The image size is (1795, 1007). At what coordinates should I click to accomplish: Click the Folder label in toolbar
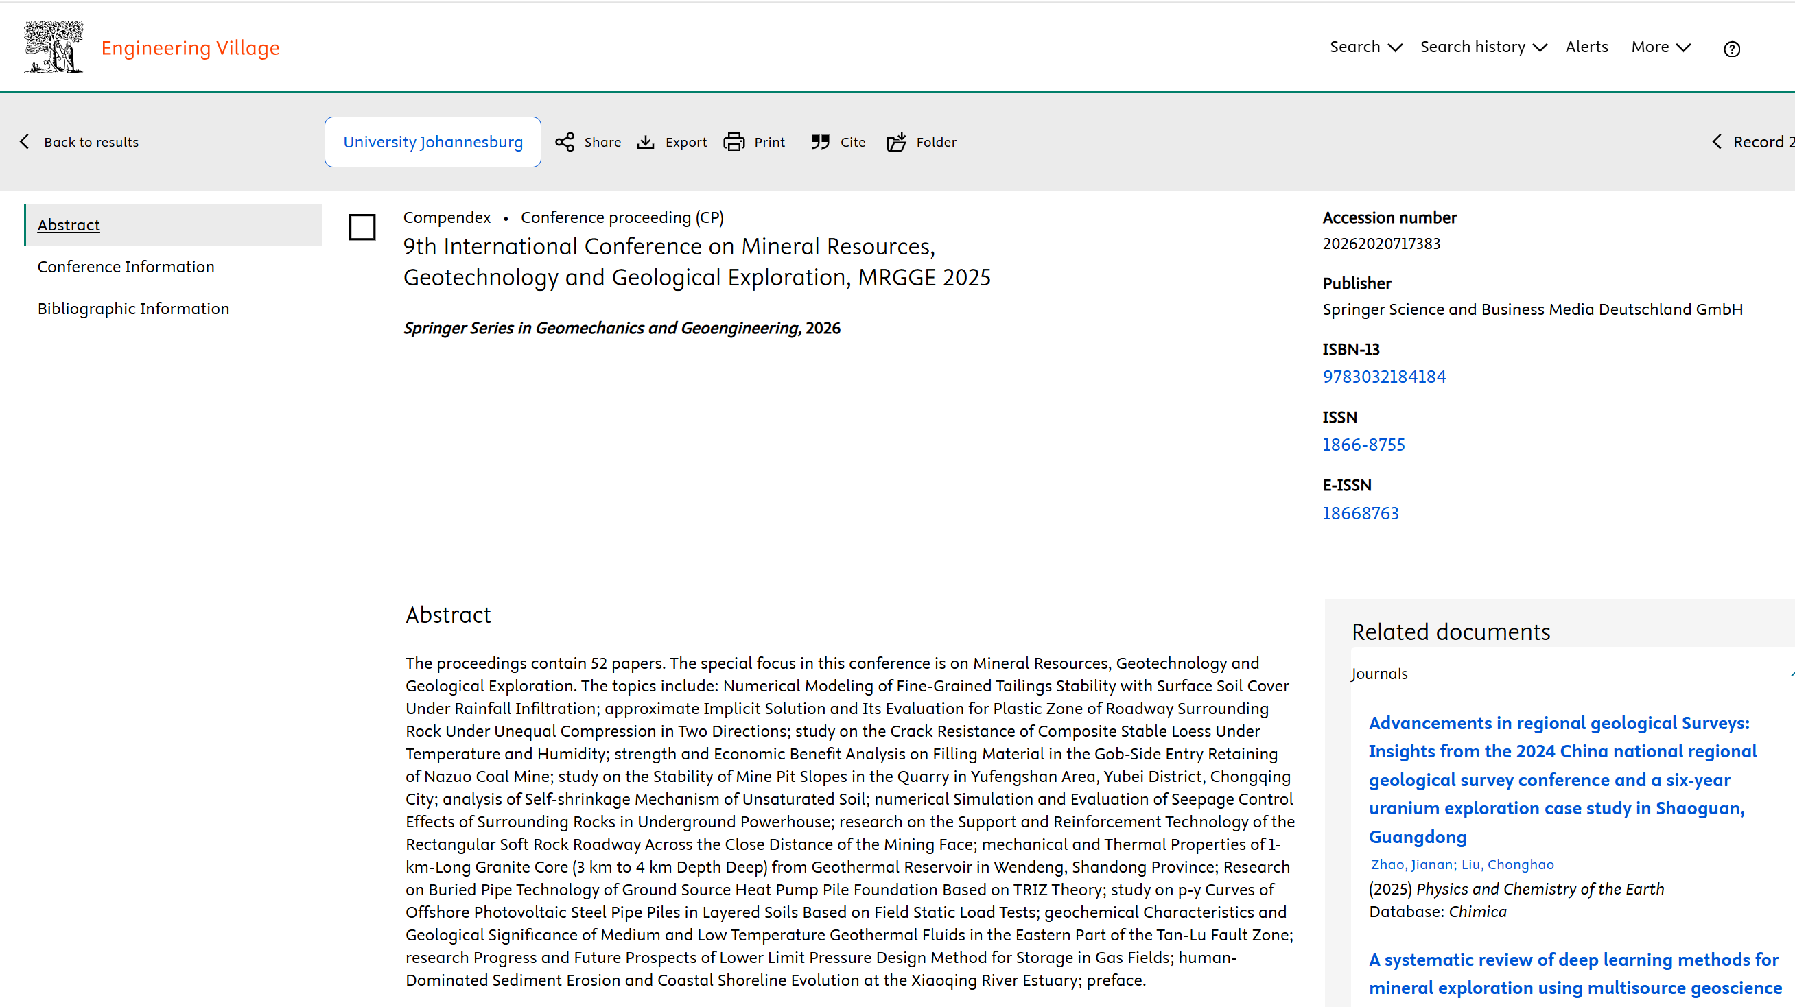936,142
